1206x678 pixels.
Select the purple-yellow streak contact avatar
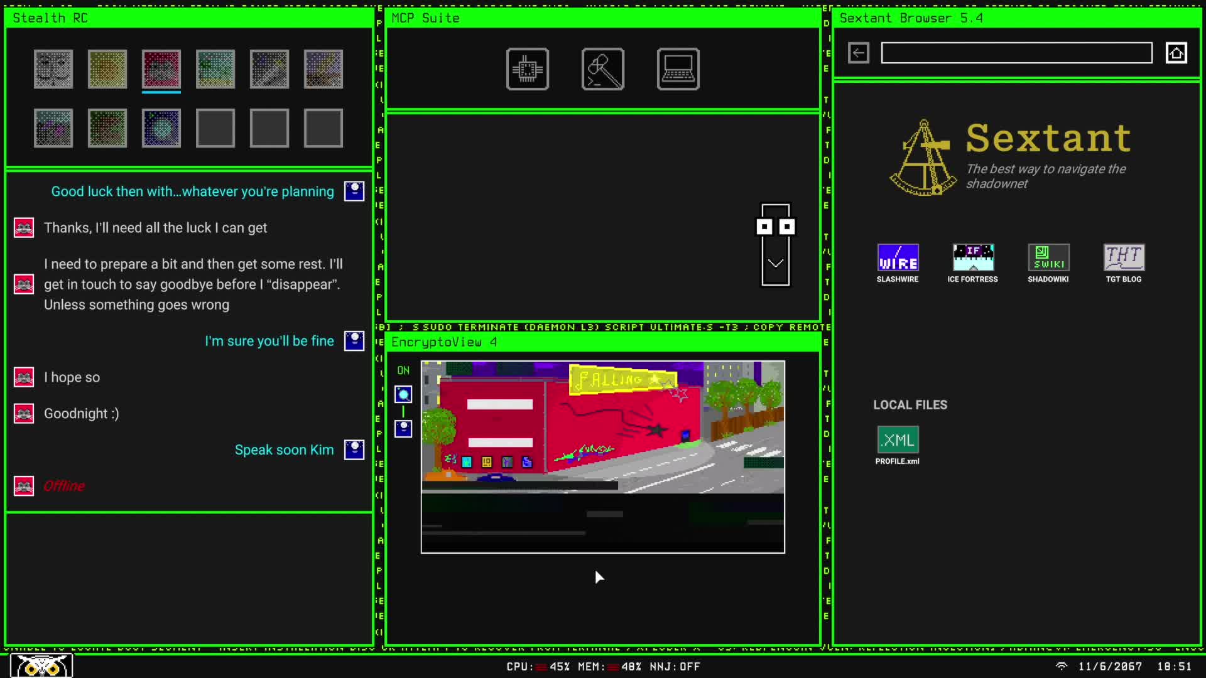pos(323,69)
